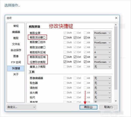The width and height of the screenshot is (131, 117).
Task: Open the 常规 settings tab
Action: point(16,26)
